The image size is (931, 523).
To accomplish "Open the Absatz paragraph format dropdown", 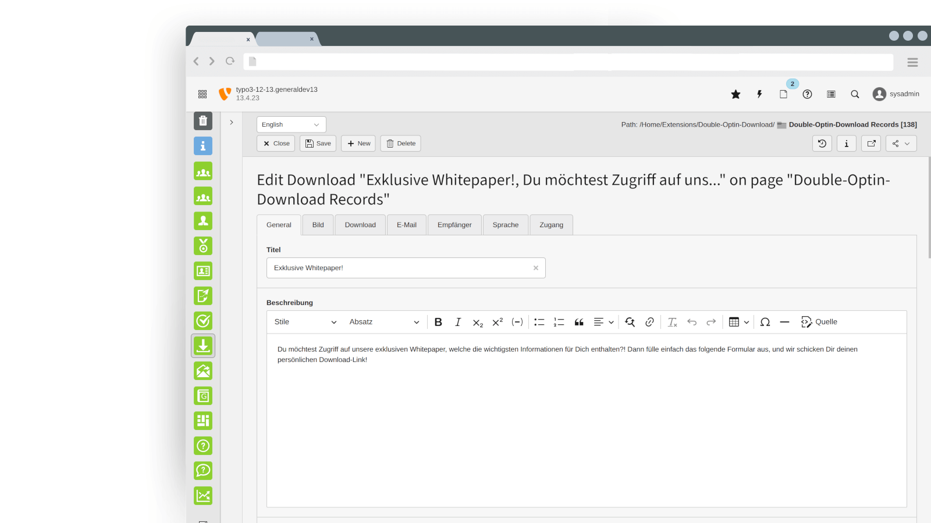I will (x=384, y=322).
